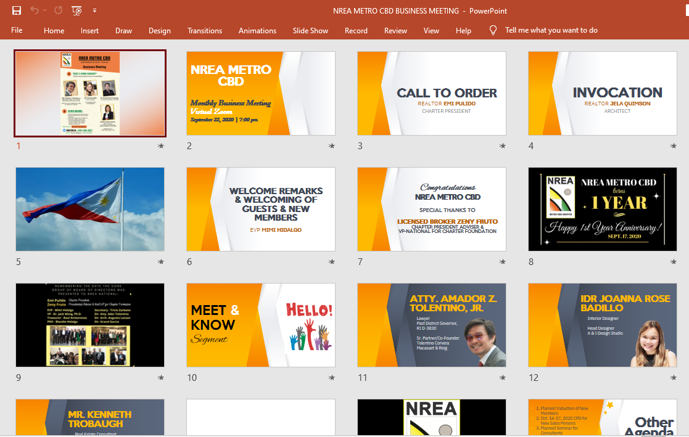The width and height of the screenshot is (689, 437).
Task: Start the slide show from the beginning icon
Action: tap(76, 10)
